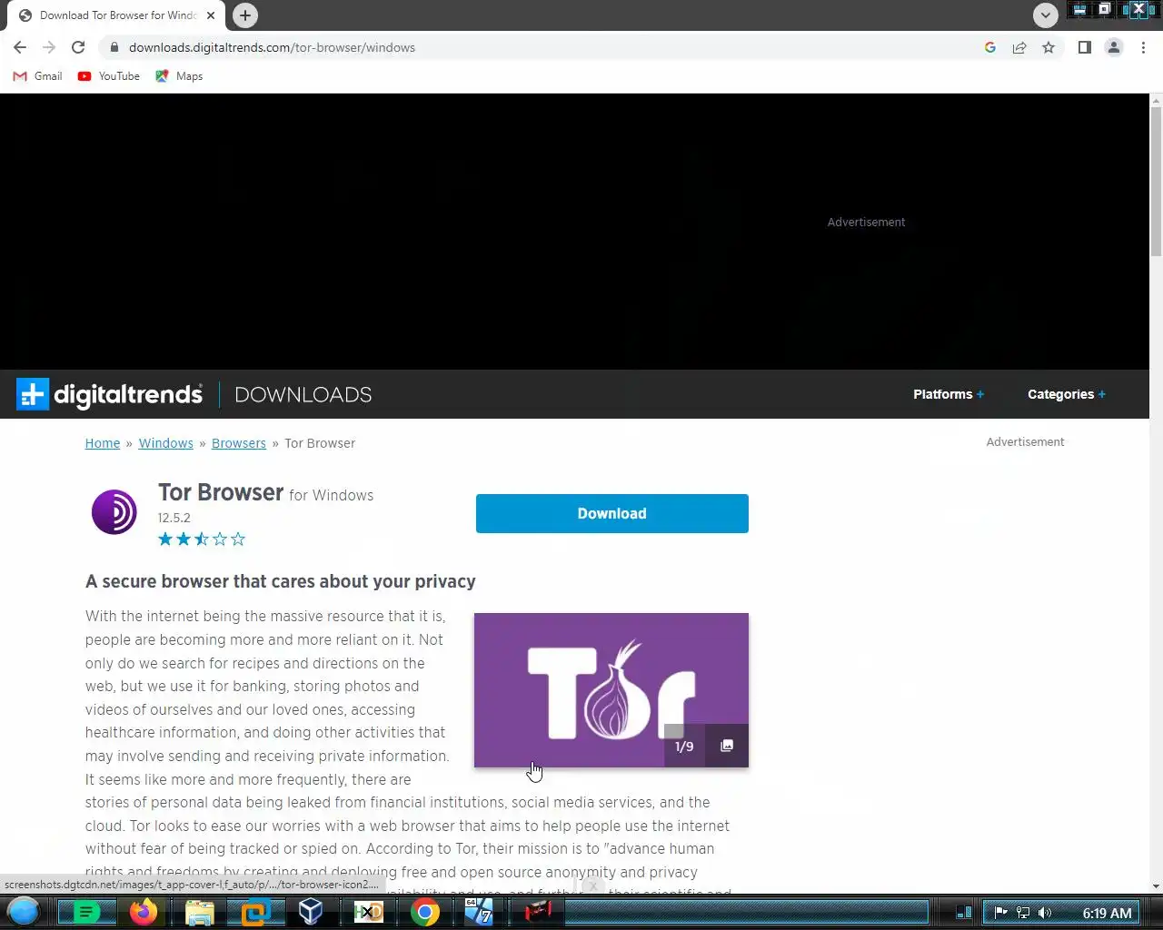Click the purple Tor Browser app icon
The image size is (1163, 930).
pos(114,511)
